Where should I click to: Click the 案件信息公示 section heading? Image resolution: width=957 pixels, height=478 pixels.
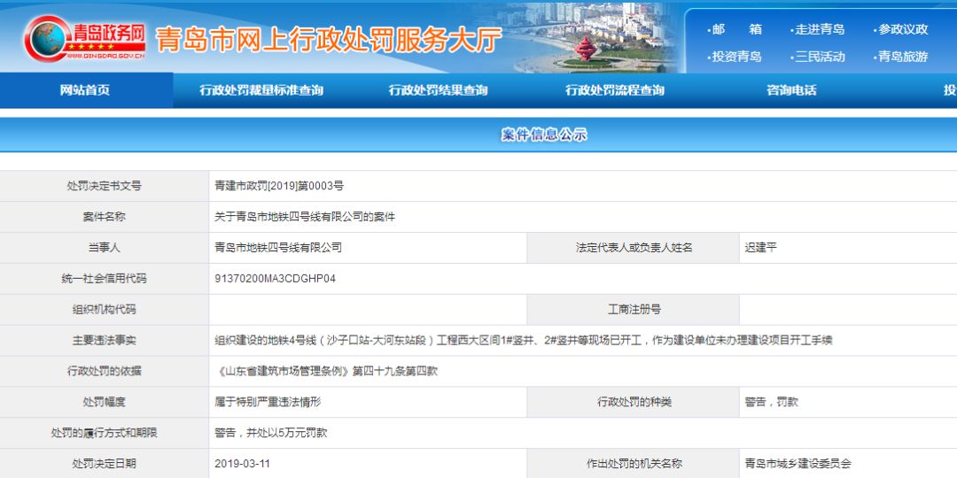click(544, 135)
